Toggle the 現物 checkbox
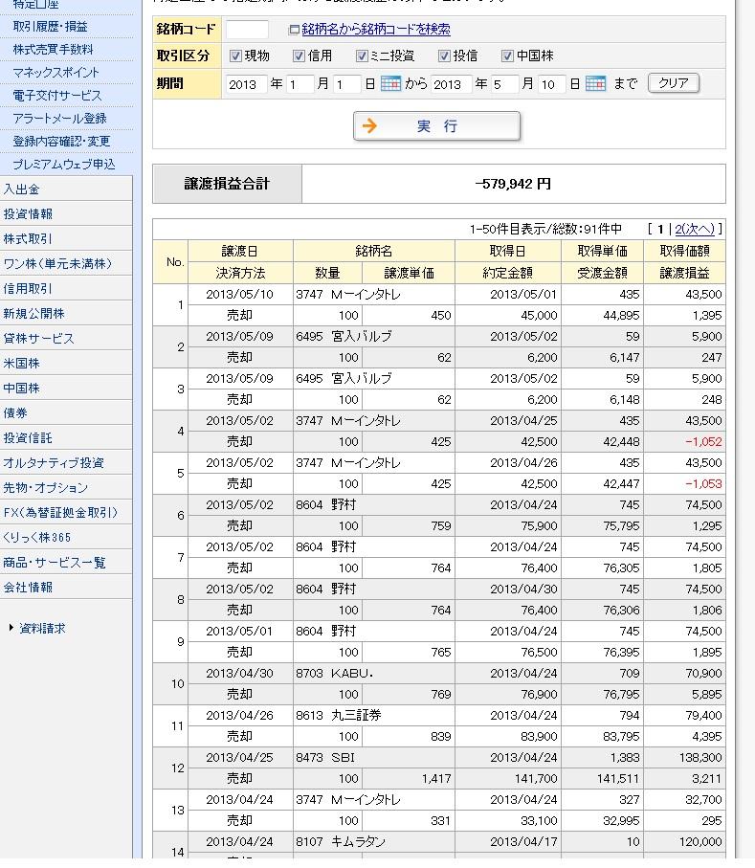Viewport: 755px width, 868px height. point(235,56)
